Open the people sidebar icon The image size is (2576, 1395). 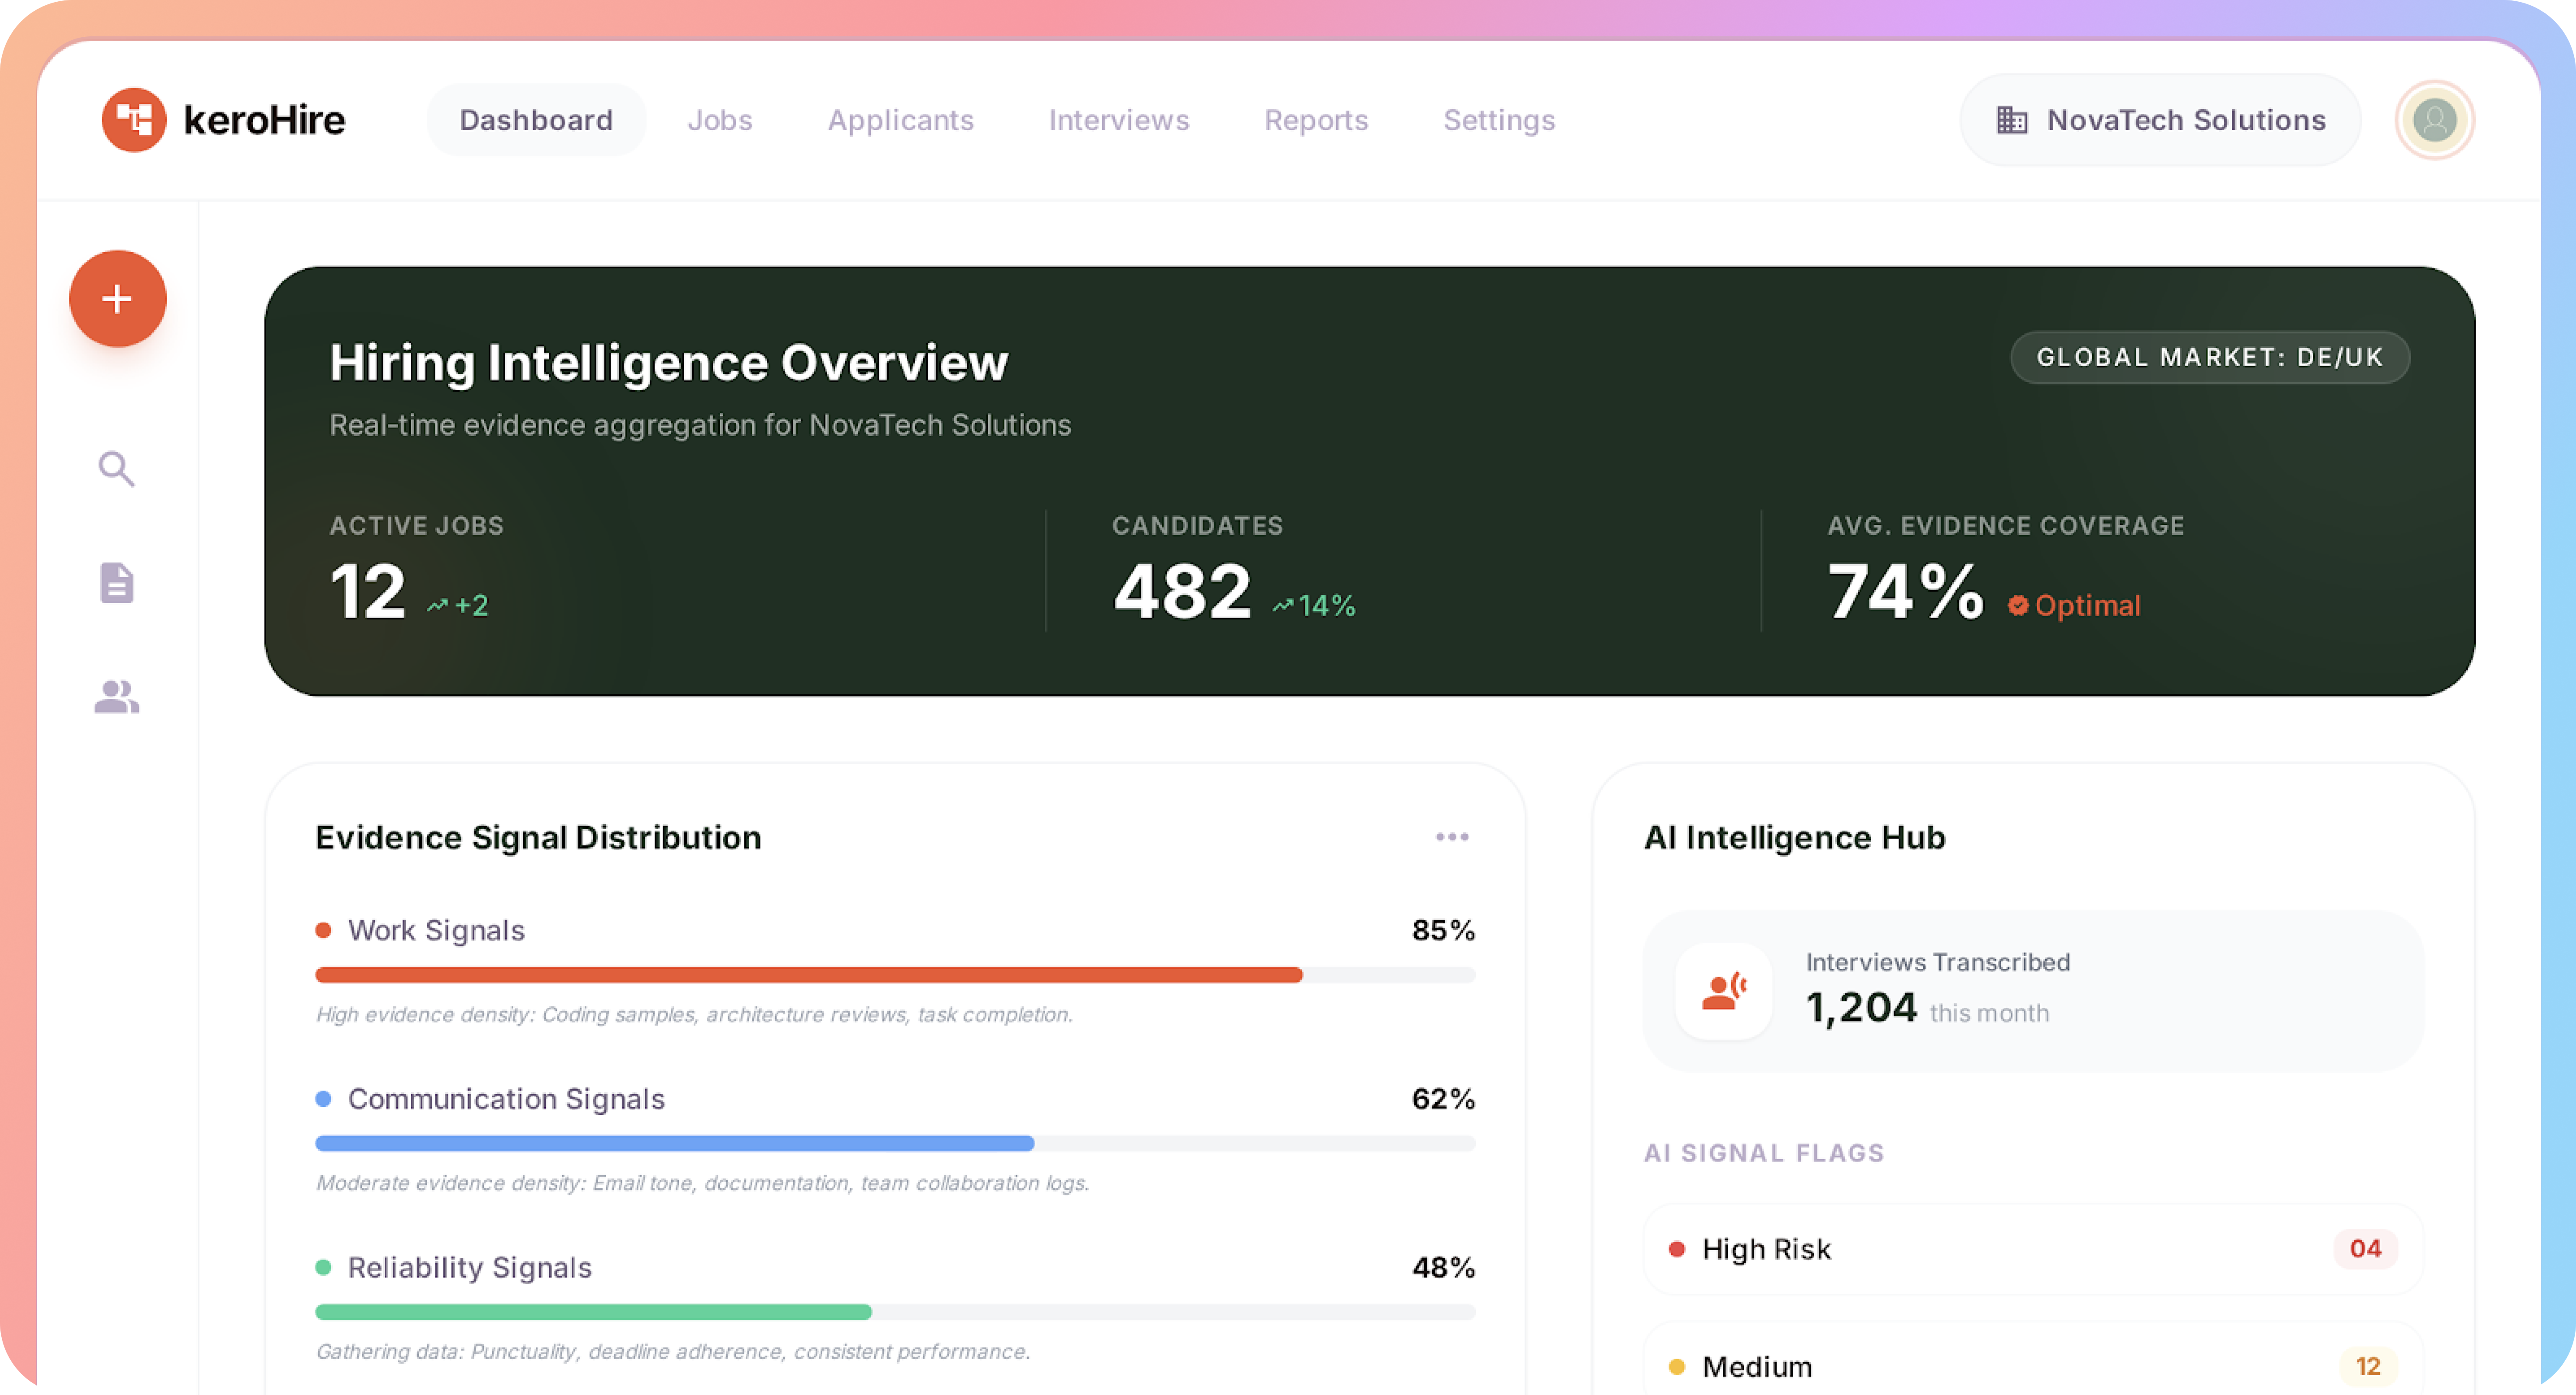click(117, 697)
